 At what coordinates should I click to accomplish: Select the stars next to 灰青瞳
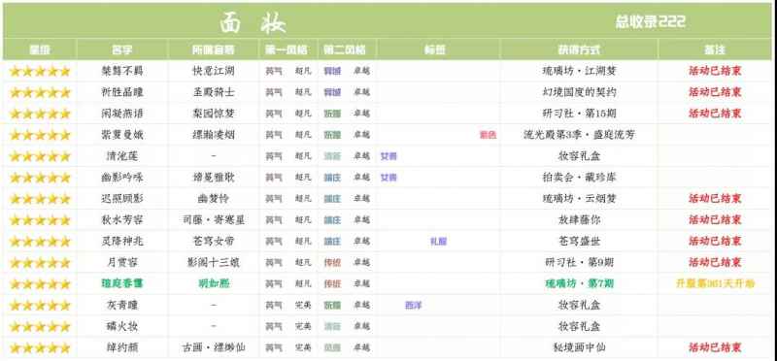click(x=40, y=306)
